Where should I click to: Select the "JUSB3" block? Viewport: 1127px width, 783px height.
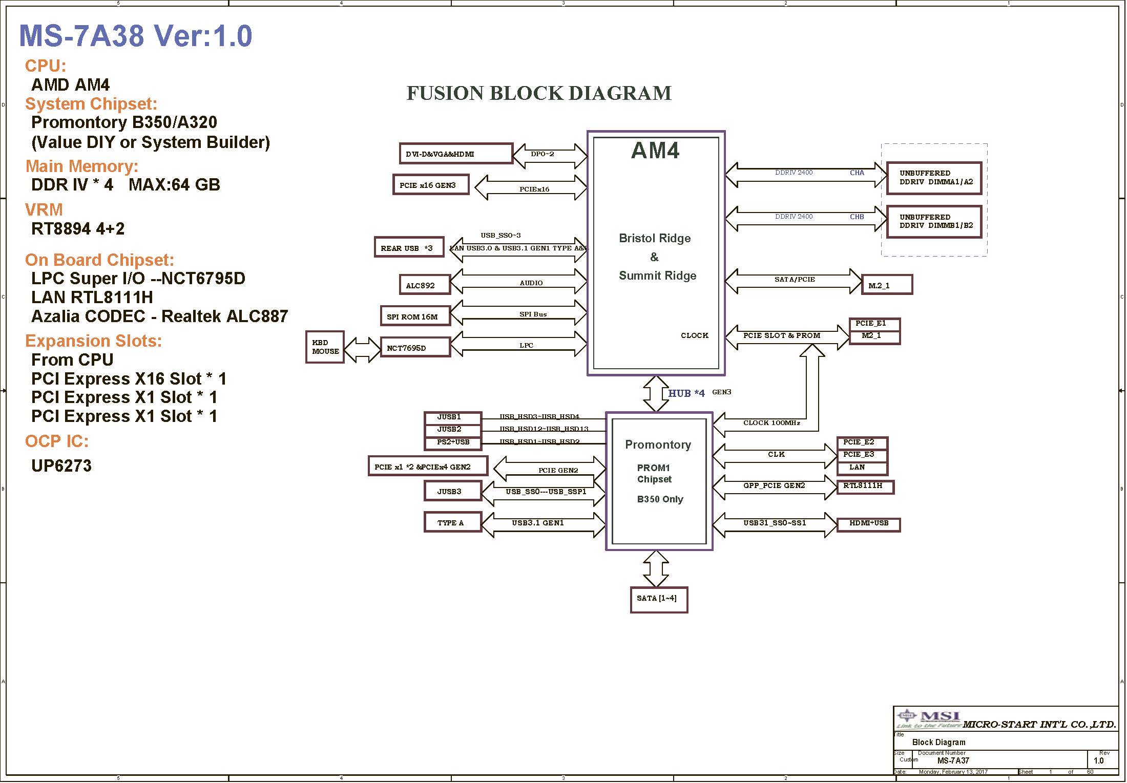pyautogui.click(x=453, y=492)
